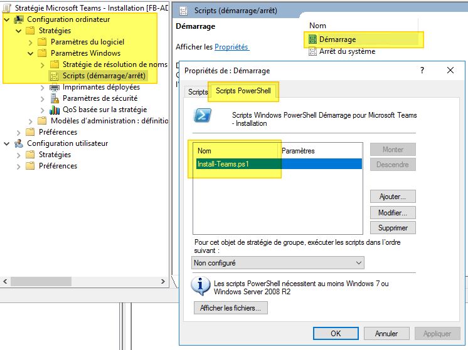Expand the QoS basée sur la stratégie node
468x350 pixels.
click(x=43, y=110)
